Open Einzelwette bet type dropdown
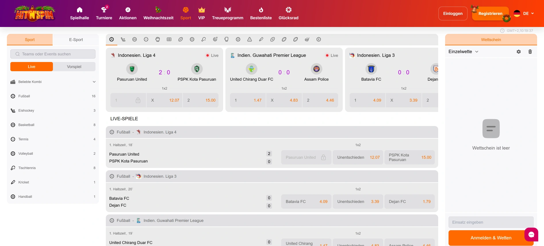 463,52
